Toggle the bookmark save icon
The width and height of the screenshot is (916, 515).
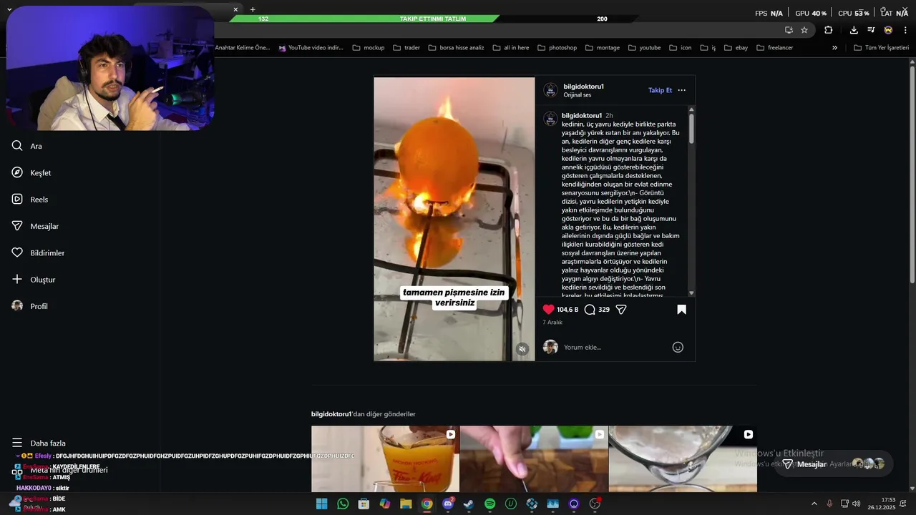681,310
